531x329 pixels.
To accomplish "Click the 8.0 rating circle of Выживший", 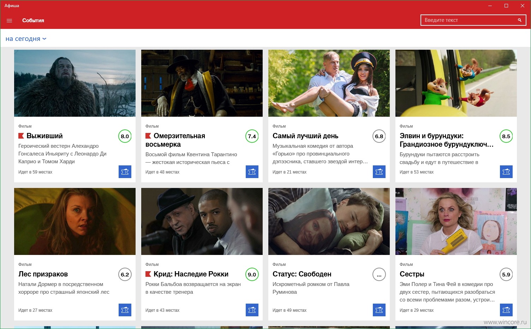I will (x=125, y=136).
